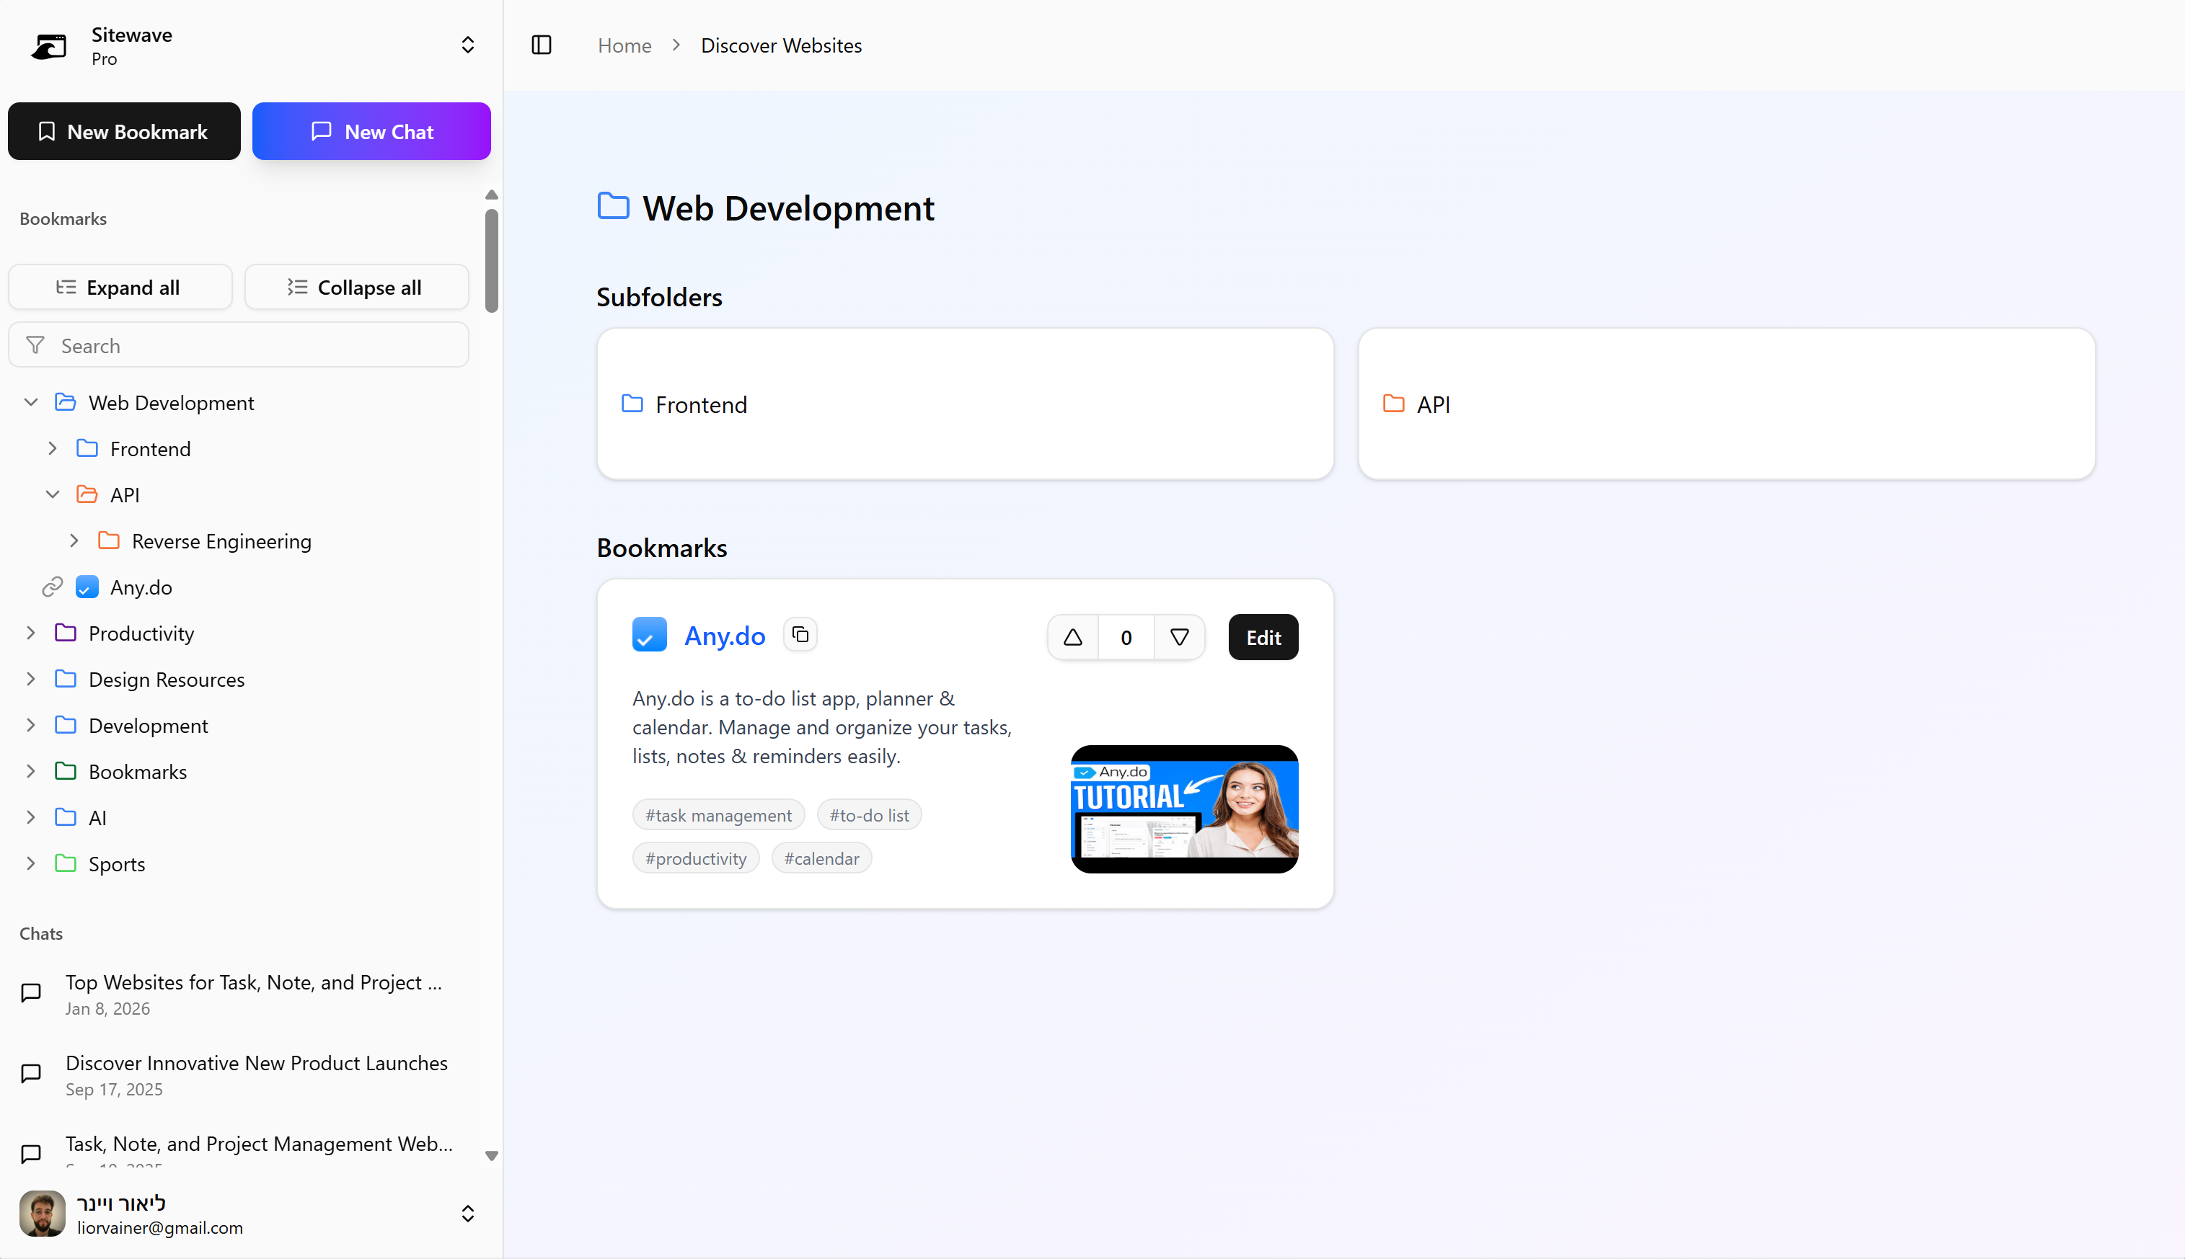Open the Any.do tutorial thumbnail
The width and height of the screenshot is (2185, 1259).
[x=1183, y=809]
